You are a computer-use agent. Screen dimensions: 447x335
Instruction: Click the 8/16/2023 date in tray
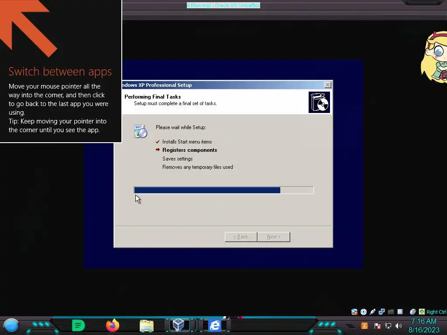(x=424, y=330)
